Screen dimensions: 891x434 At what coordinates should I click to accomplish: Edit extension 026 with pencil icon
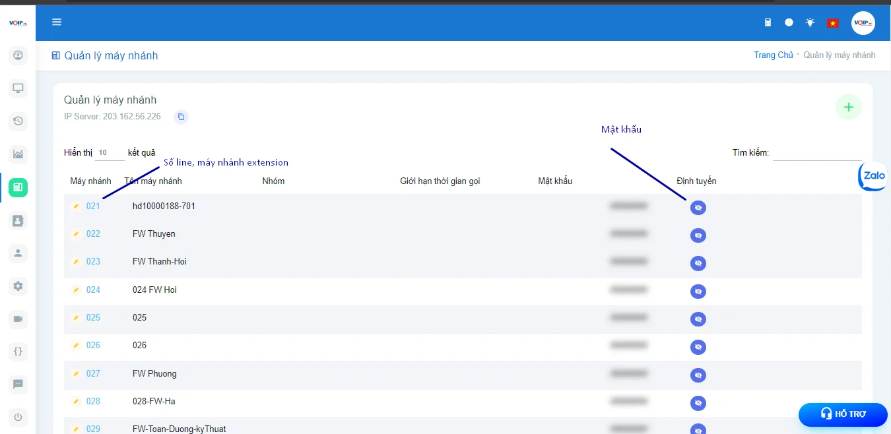(x=76, y=346)
